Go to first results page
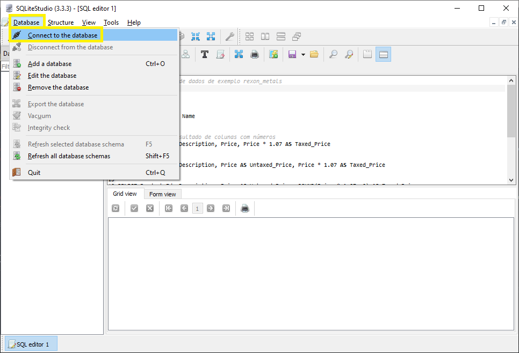 coord(169,208)
